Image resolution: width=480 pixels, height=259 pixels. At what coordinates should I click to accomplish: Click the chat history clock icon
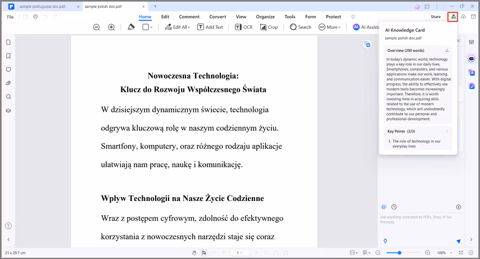pyautogui.click(x=394, y=207)
